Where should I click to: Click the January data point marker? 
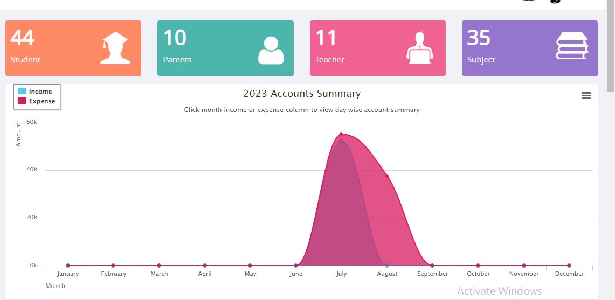68,266
